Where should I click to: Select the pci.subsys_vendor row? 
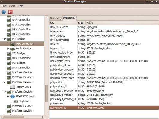(104, 95)
